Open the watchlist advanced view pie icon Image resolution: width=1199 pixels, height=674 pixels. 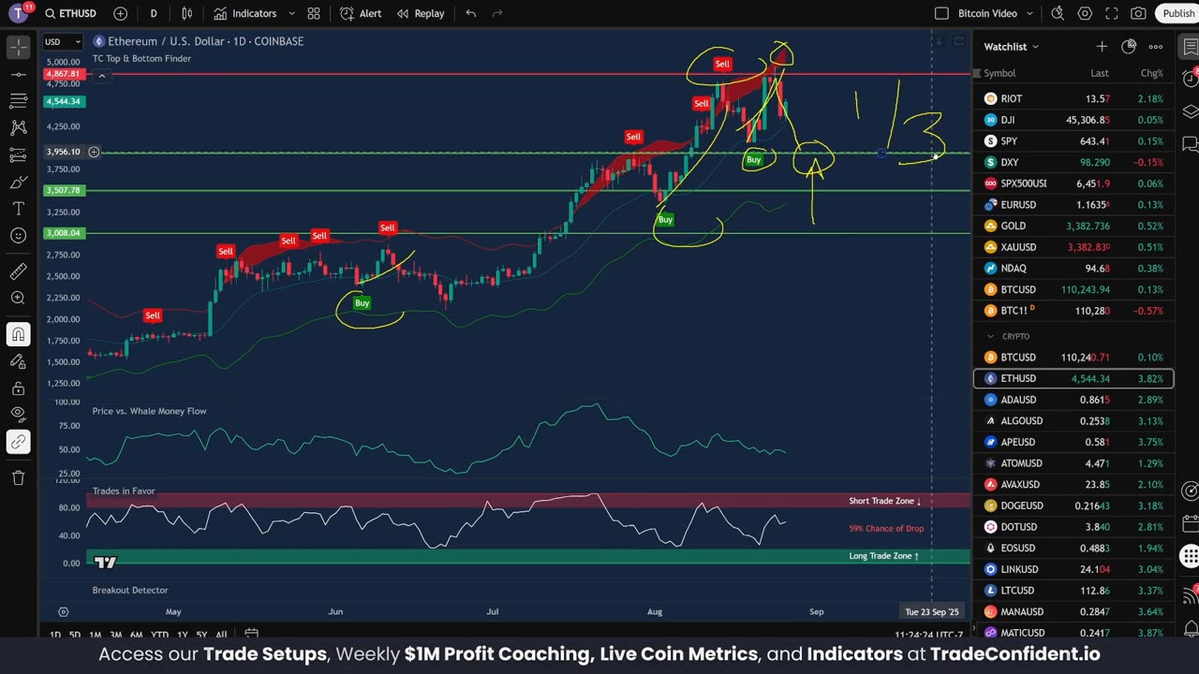click(x=1129, y=46)
